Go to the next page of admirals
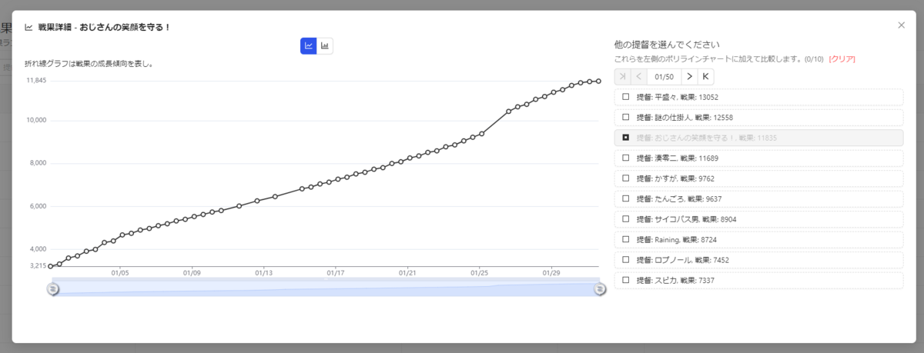 689,76
